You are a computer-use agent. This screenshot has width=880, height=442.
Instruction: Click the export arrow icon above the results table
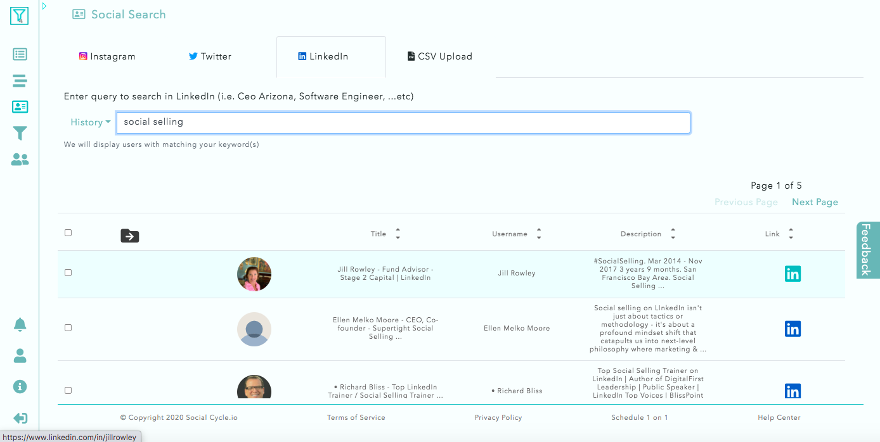129,236
